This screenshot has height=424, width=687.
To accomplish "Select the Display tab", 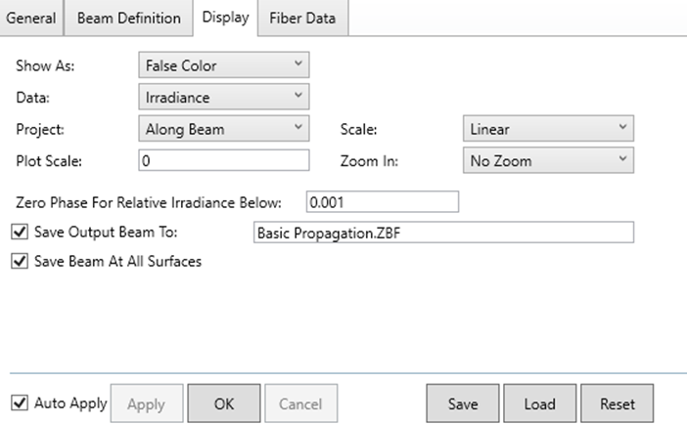I will (224, 18).
